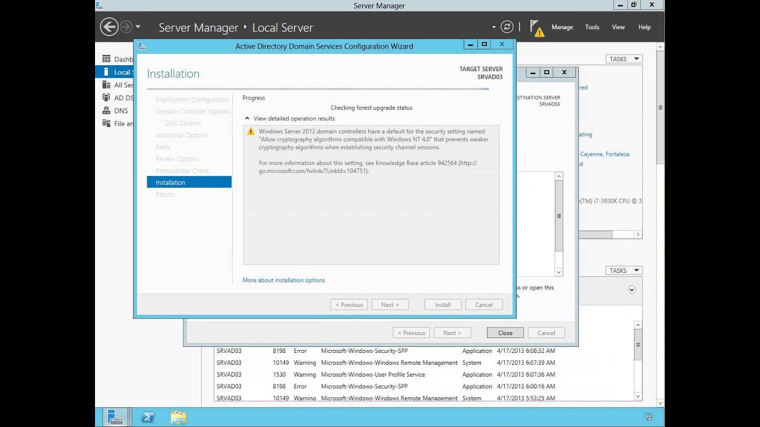Click the properties horizontal scroll right arrow

tap(638, 235)
